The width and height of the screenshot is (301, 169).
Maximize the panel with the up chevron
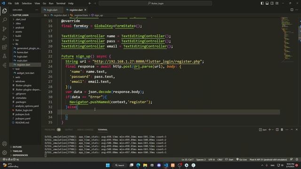pos(292,130)
